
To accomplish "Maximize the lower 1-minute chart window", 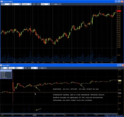I will pos(120,65).
